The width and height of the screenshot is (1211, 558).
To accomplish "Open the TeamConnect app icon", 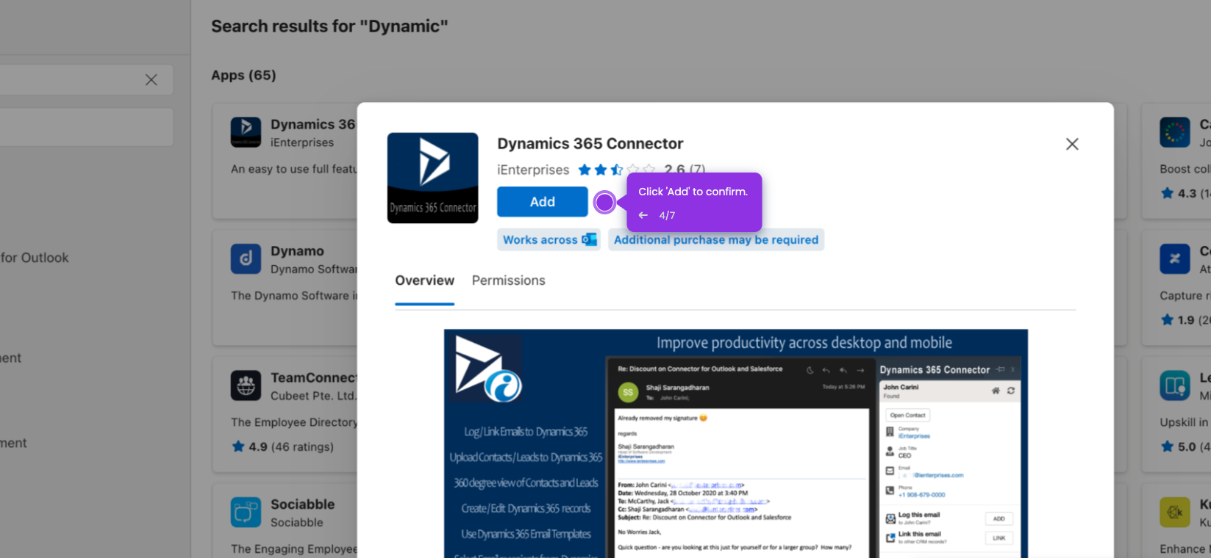I will [x=246, y=385].
